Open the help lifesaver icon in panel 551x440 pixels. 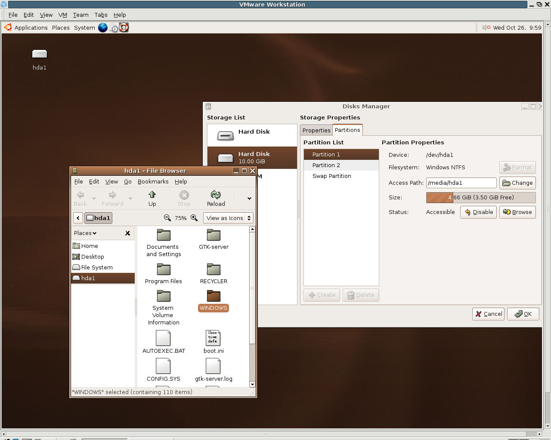pos(124,27)
